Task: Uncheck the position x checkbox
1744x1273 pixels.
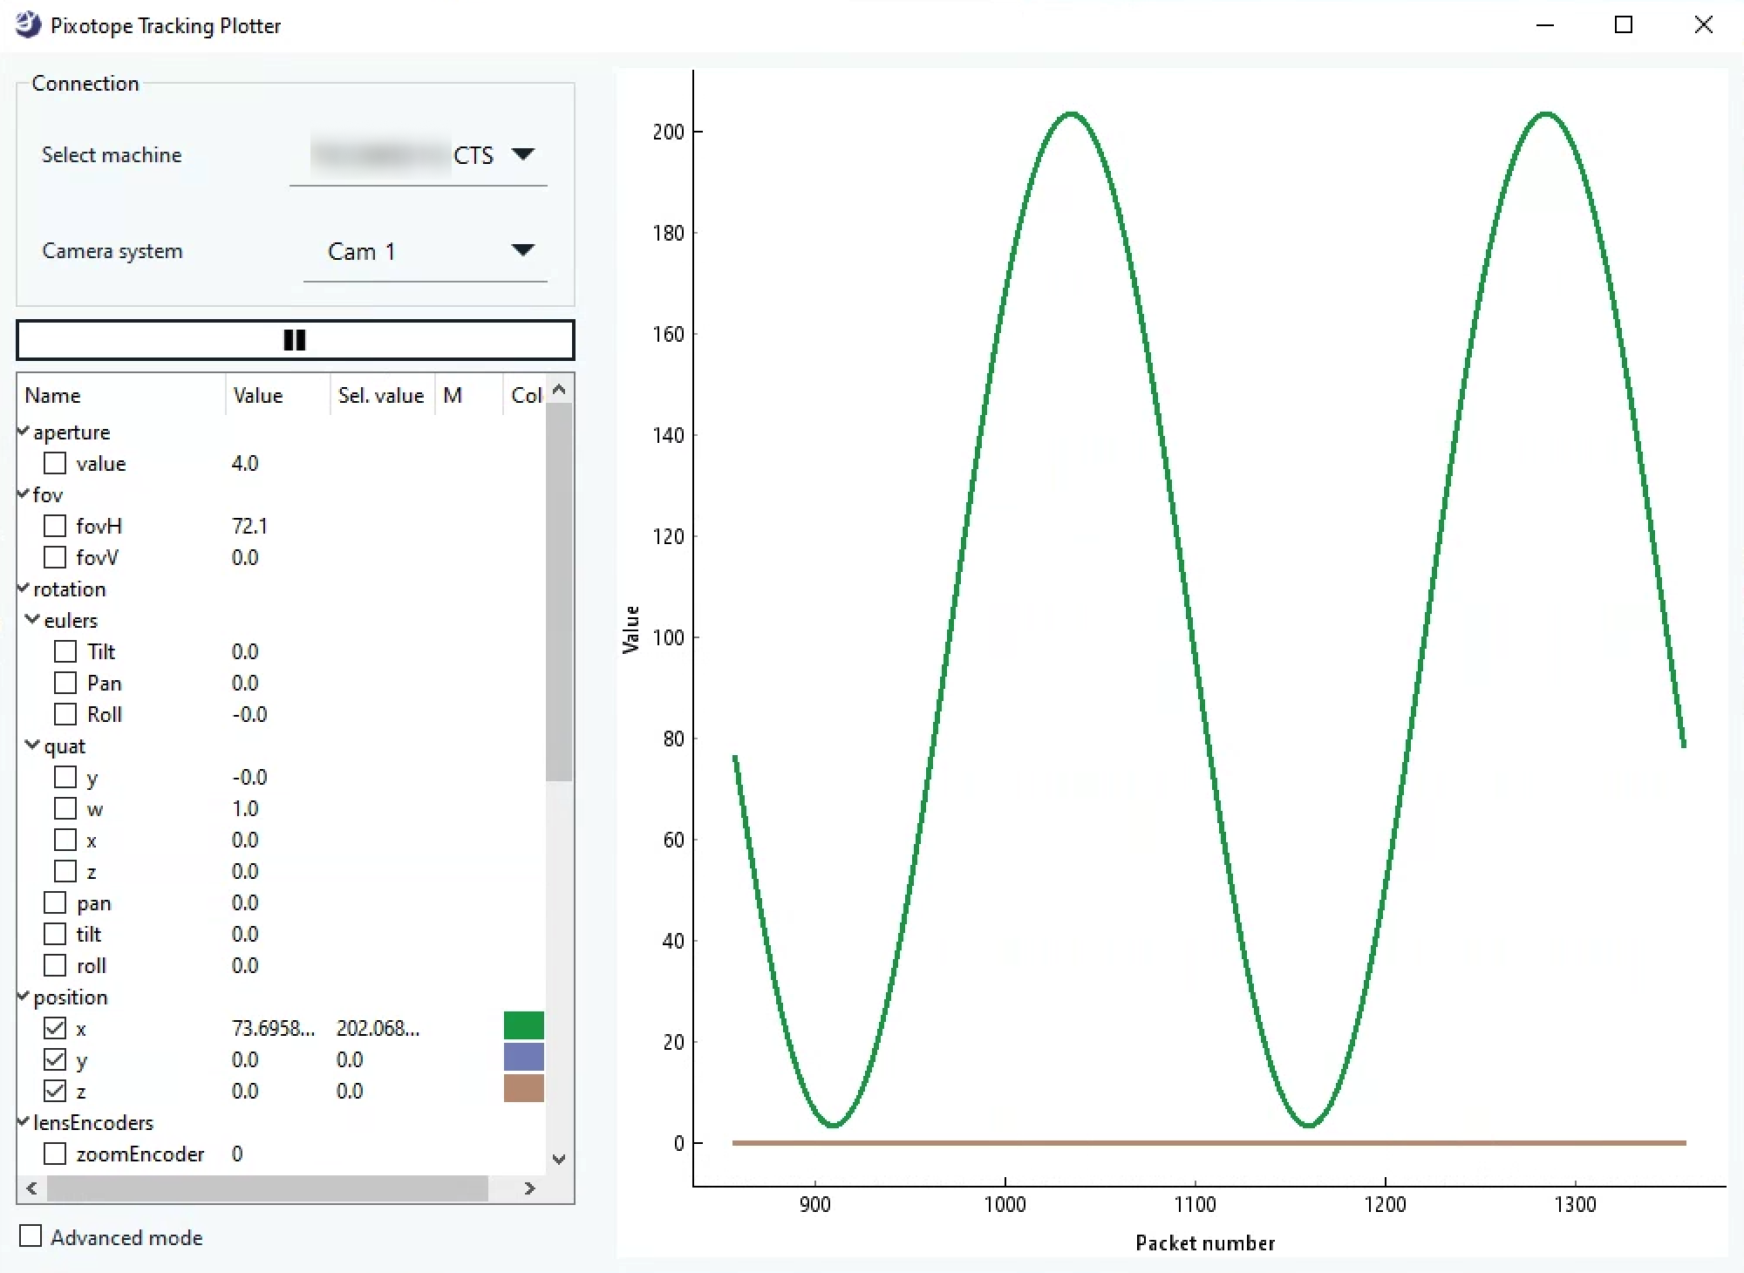Action: (x=55, y=1028)
